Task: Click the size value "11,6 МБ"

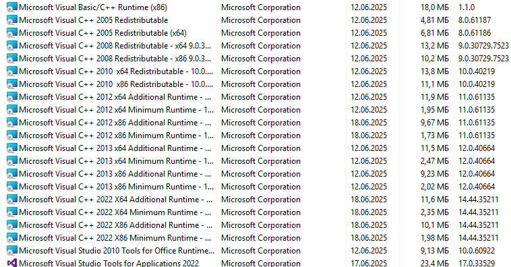Action: click(434, 200)
